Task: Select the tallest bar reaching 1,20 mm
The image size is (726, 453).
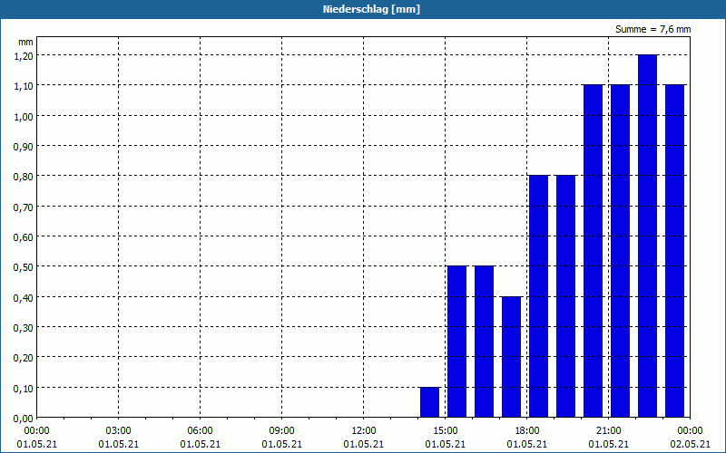Action: point(647,236)
